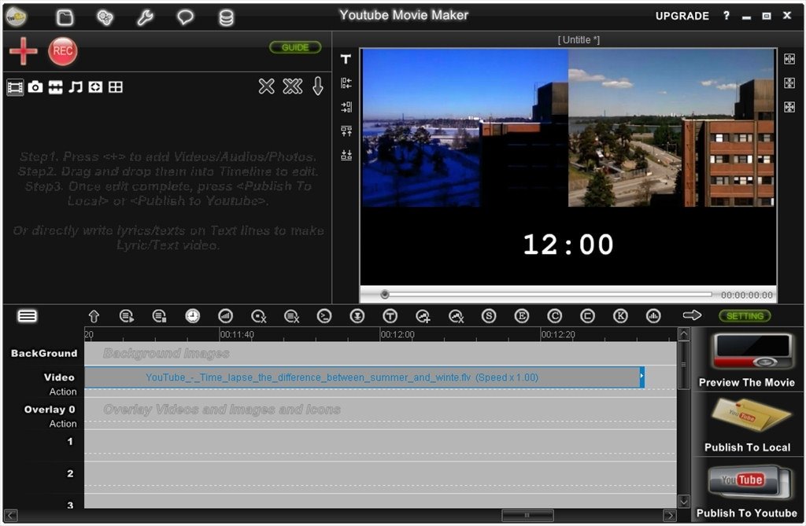Select the music note audio filter icon

76,87
